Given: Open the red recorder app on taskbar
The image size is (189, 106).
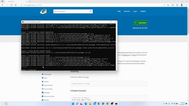Looking at the screenshot, I should point(112,103).
